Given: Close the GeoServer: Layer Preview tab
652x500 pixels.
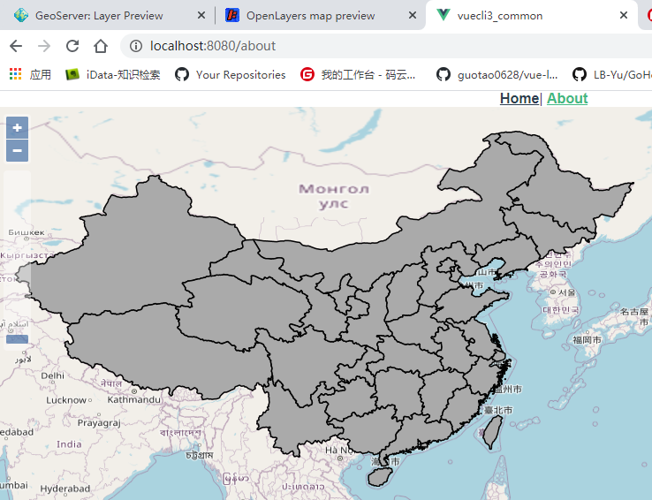Looking at the screenshot, I should pyautogui.click(x=201, y=15).
